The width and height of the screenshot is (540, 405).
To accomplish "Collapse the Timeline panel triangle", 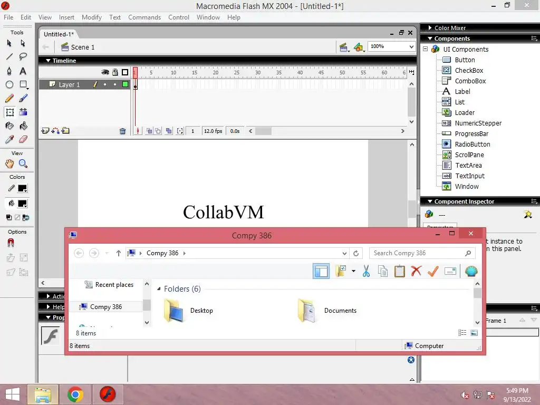I will 48,61.
